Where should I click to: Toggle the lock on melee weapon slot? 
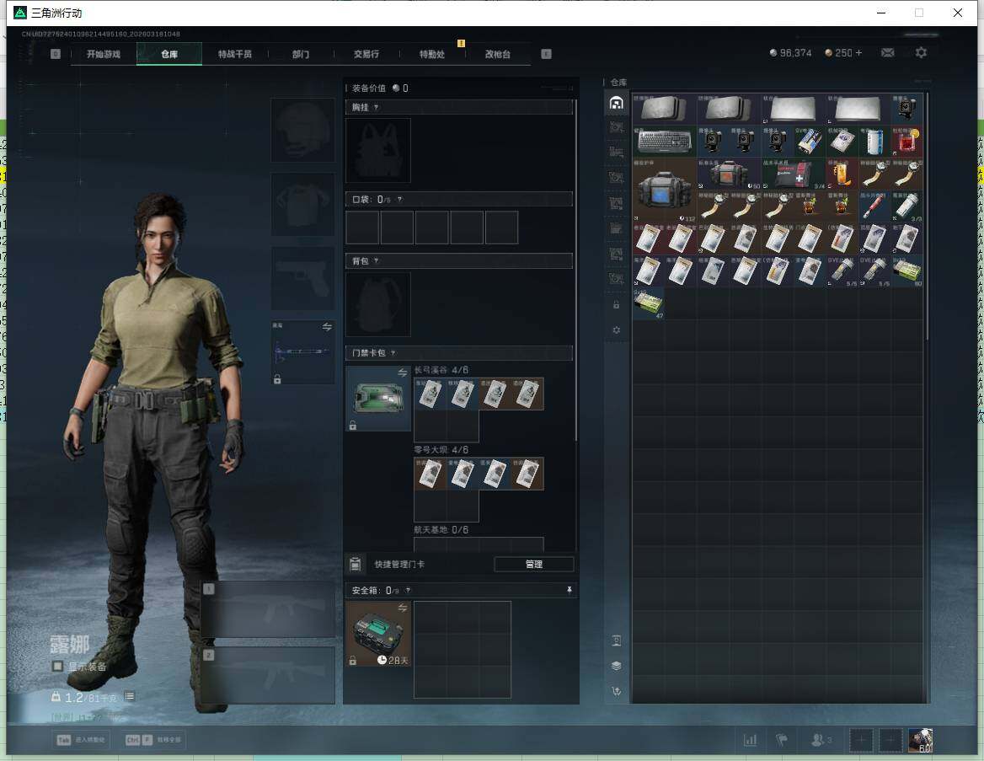point(277,378)
